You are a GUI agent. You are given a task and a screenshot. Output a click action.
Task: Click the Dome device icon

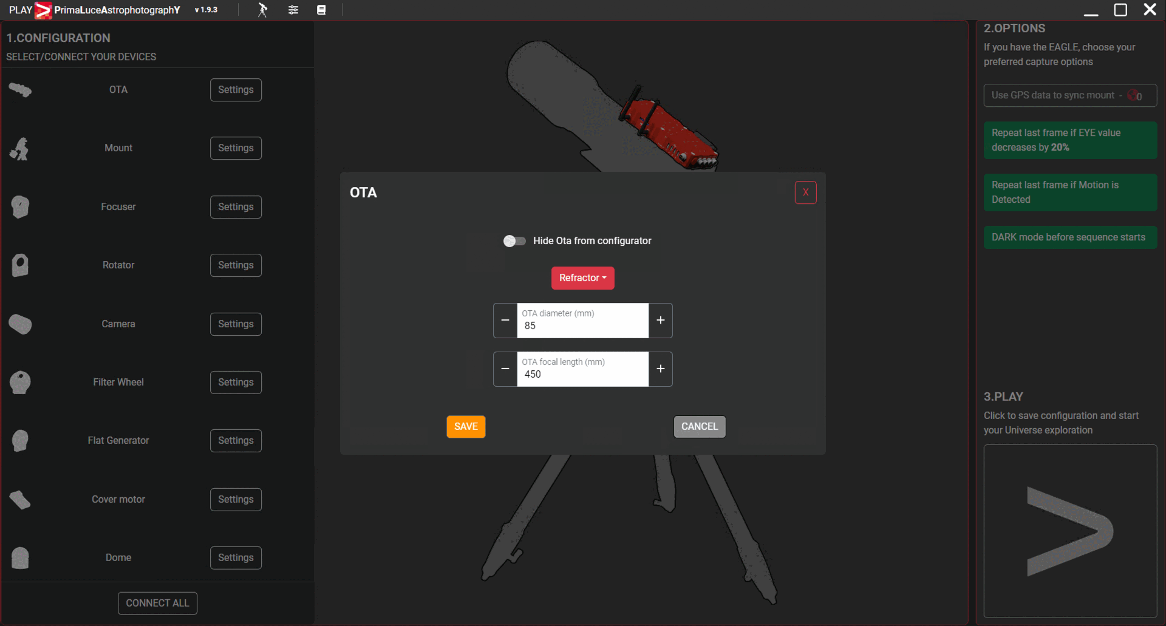click(x=20, y=558)
